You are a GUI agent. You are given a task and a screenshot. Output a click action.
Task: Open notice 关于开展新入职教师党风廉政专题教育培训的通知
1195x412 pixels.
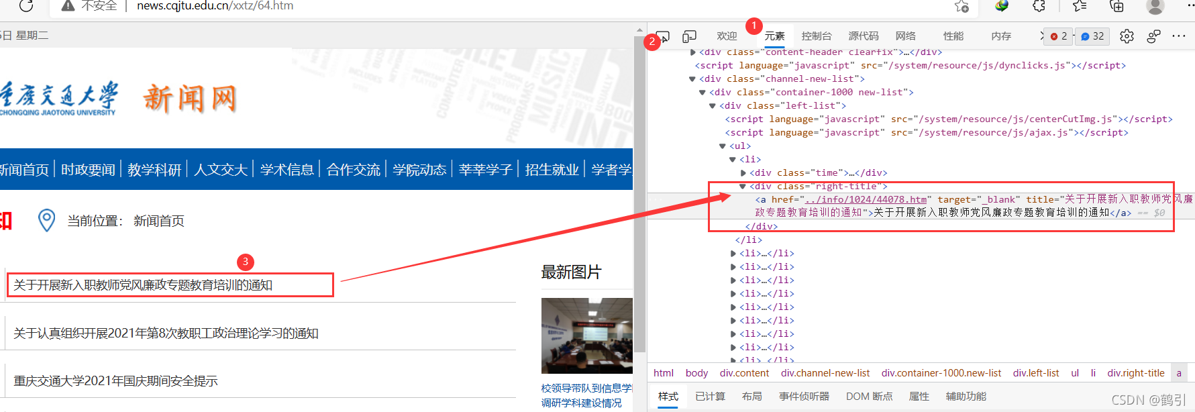[143, 285]
